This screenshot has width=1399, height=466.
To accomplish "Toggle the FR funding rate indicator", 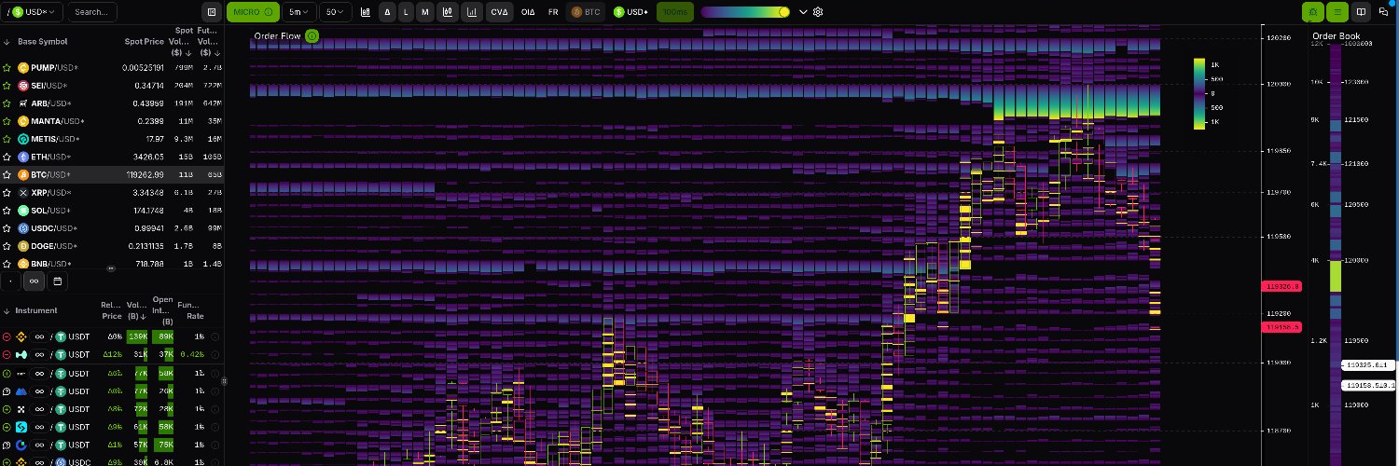I will pos(553,12).
